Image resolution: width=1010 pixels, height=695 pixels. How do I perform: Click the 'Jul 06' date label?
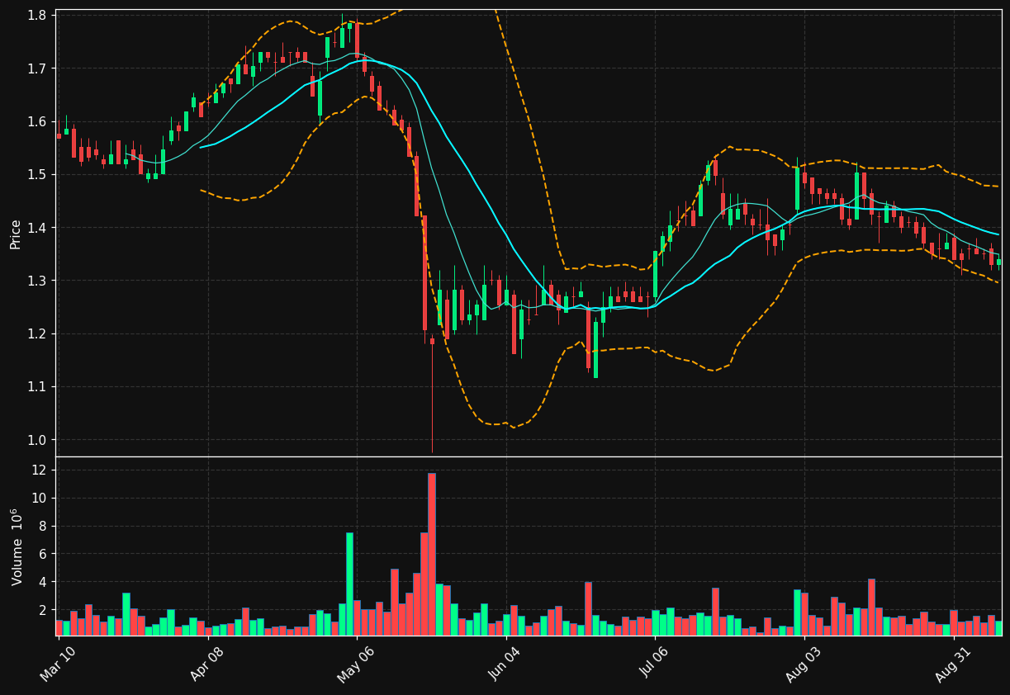coord(656,663)
